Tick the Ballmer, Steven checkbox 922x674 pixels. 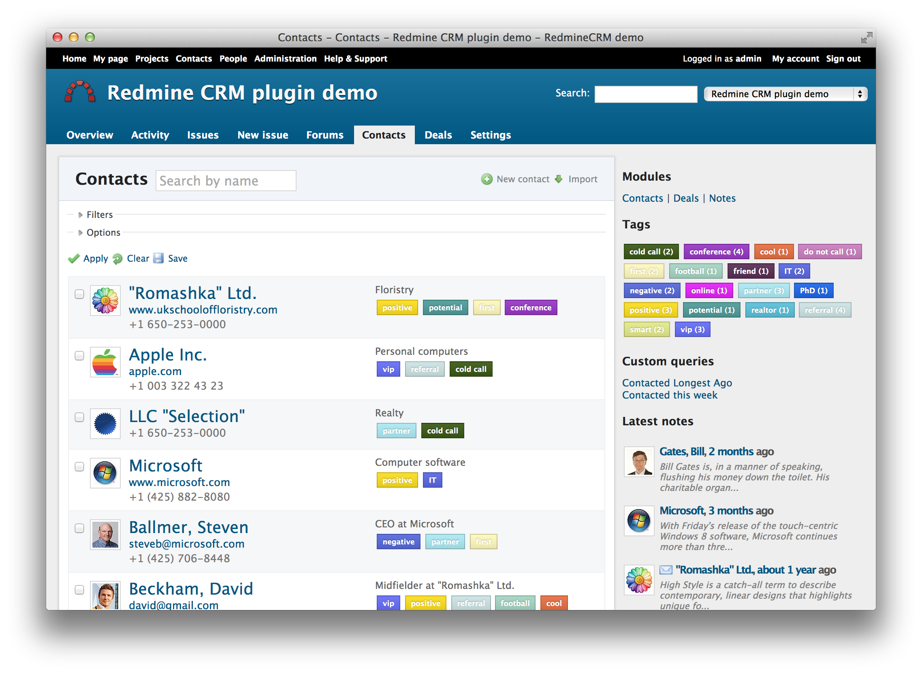(79, 528)
